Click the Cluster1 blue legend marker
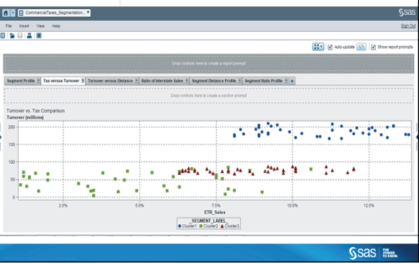The width and height of the screenshot is (419, 264). tap(180, 226)
